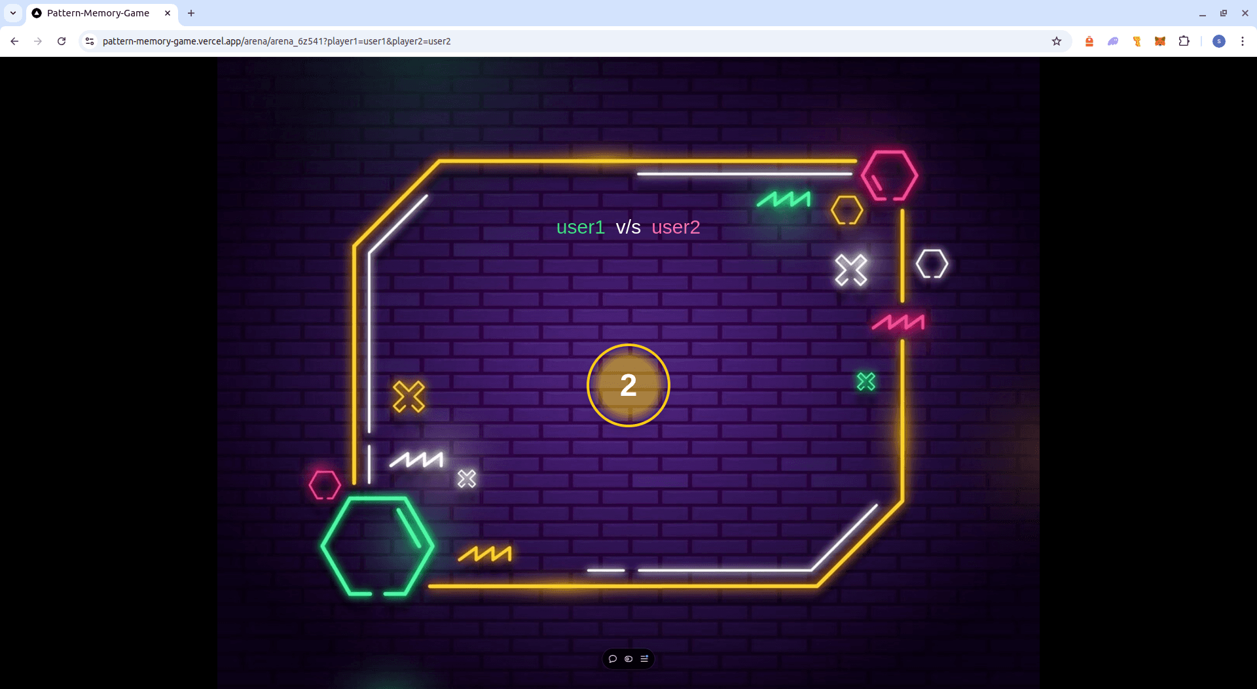The width and height of the screenshot is (1257, 689).
Task: Open the Chrome three-dot menu
Action: (1243, 41)
